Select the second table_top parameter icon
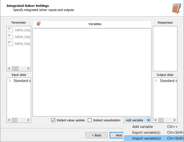Screen dimensions: 184x142 10,36
